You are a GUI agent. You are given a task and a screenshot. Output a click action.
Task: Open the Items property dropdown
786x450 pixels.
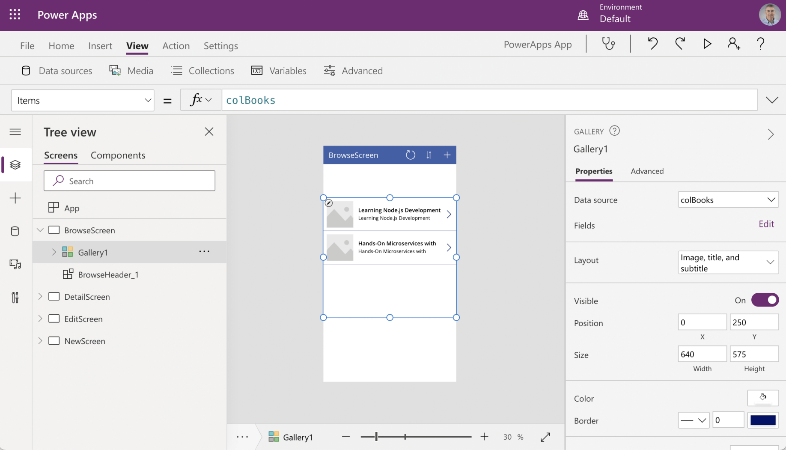pyautogui.click(x=83, y=101)
